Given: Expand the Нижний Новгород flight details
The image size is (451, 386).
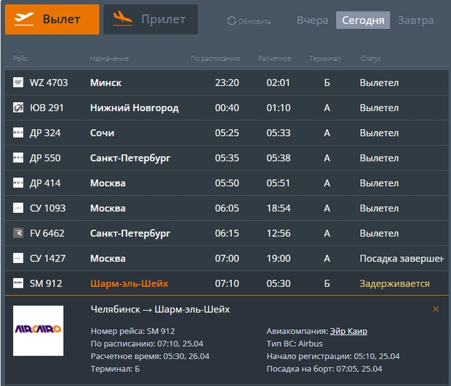Looking at the screenshot, I should (227, 108).
